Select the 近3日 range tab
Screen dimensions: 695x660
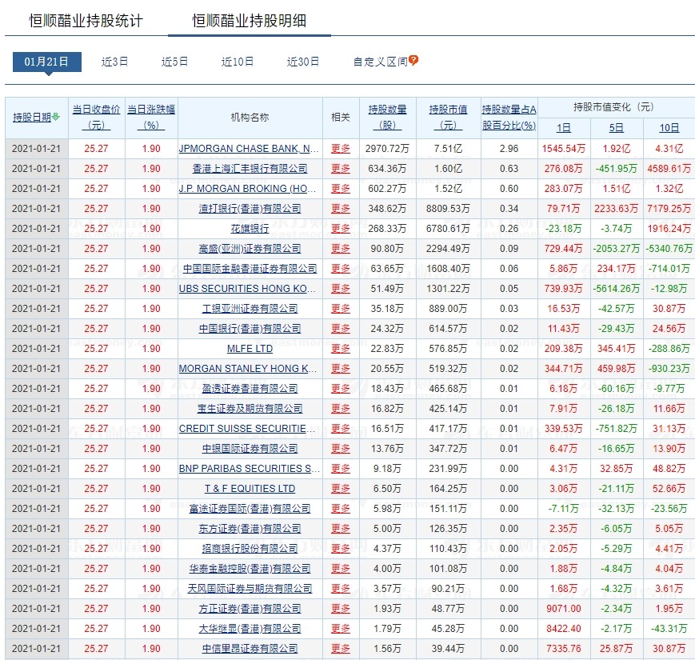[115, 62]
